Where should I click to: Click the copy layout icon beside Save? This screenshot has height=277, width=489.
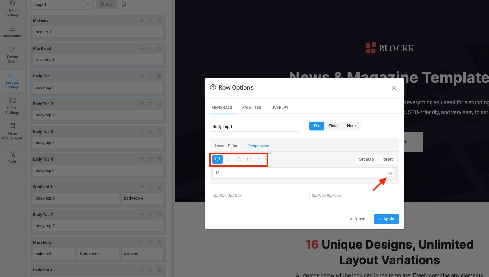click(124, 5)
